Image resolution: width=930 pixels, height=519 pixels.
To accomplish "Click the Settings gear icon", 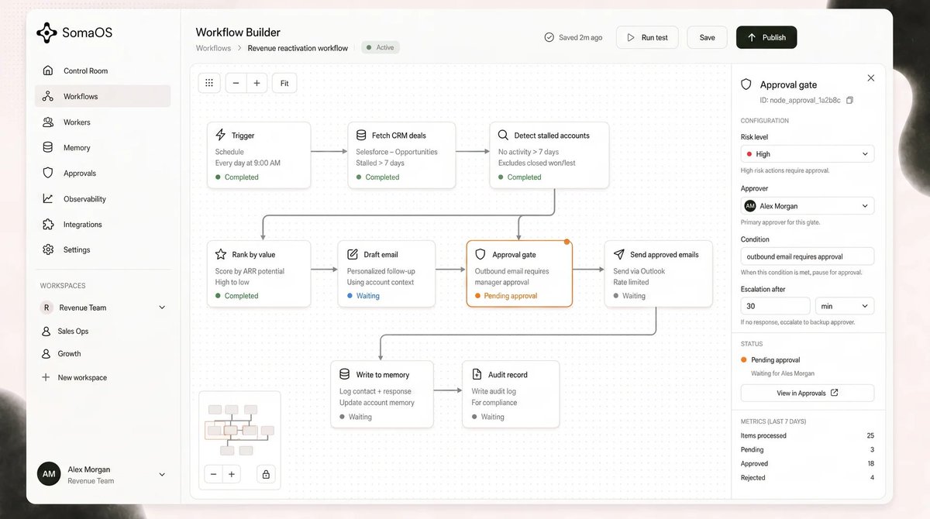I will (x=48, y=249).
